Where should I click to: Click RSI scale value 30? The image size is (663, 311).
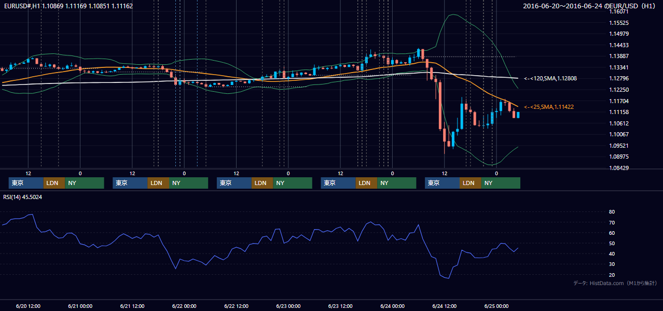(x=612, y=264)
